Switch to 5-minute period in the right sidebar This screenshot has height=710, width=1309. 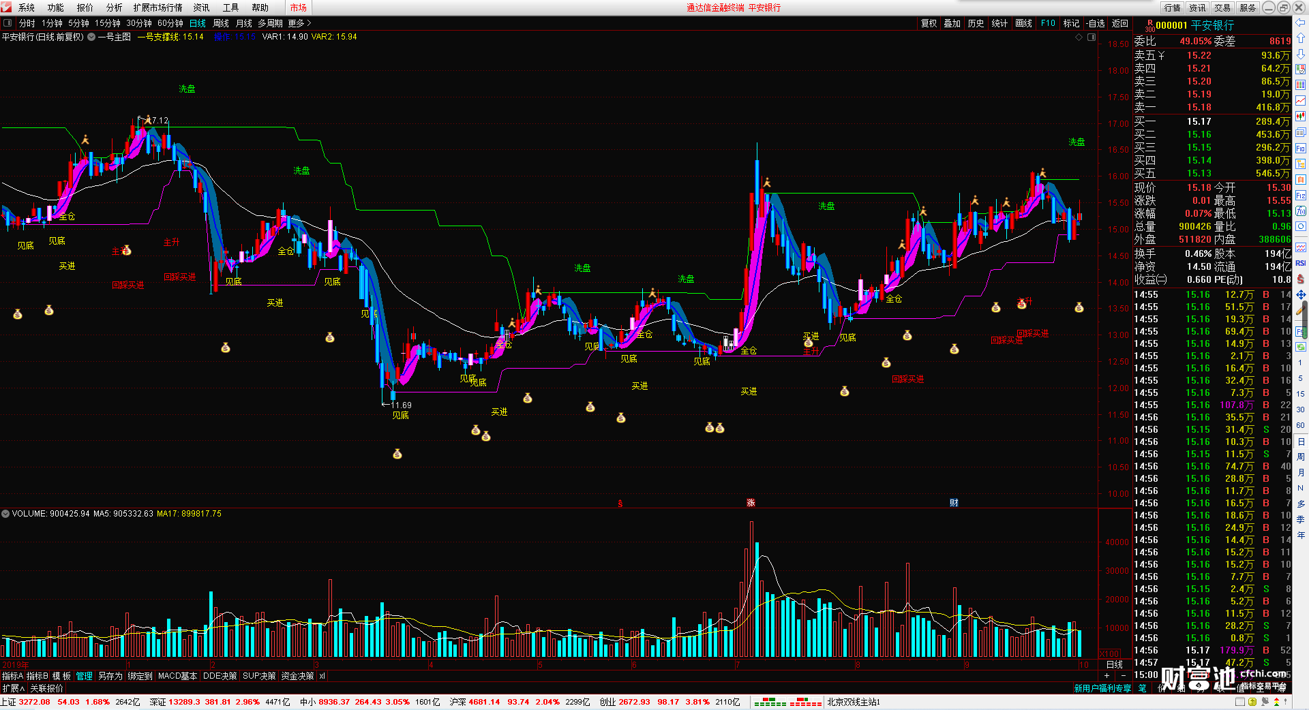coord(1301,378)
